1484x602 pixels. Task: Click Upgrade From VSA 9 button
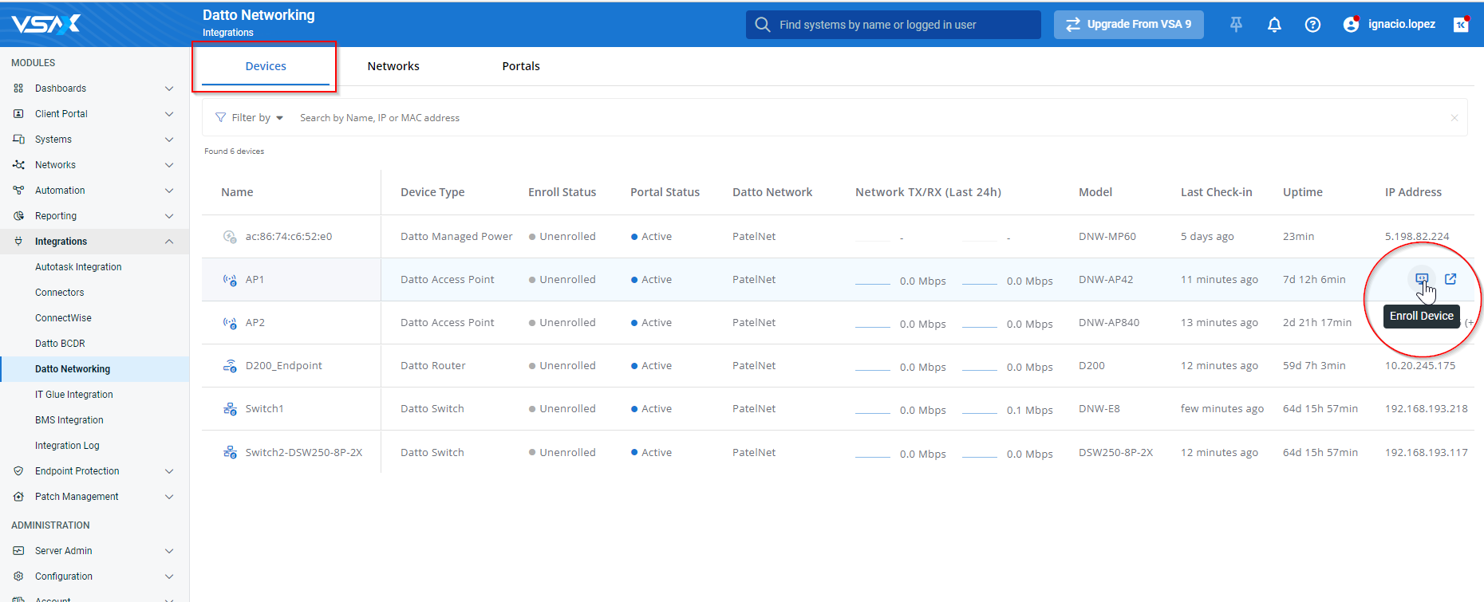[1128, 25]
